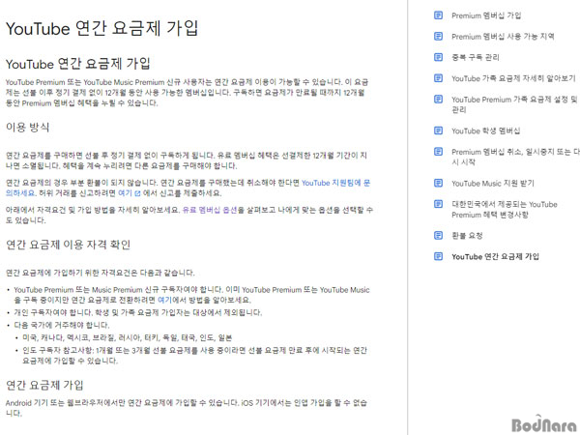Open the 'YouTube Music 지원 받기' article
This screenshot has height=435, width=580.
tap(493, 183)
